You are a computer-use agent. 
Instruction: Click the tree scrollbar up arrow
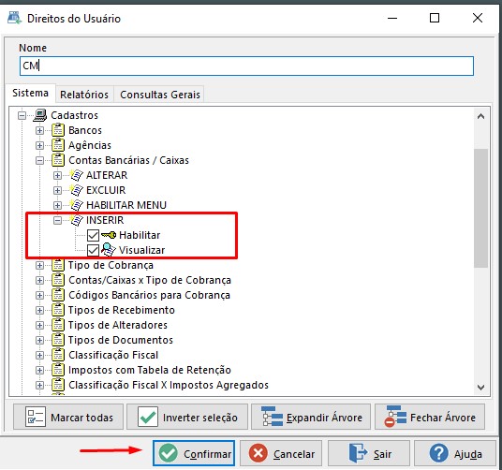click(x=480, y=116)
